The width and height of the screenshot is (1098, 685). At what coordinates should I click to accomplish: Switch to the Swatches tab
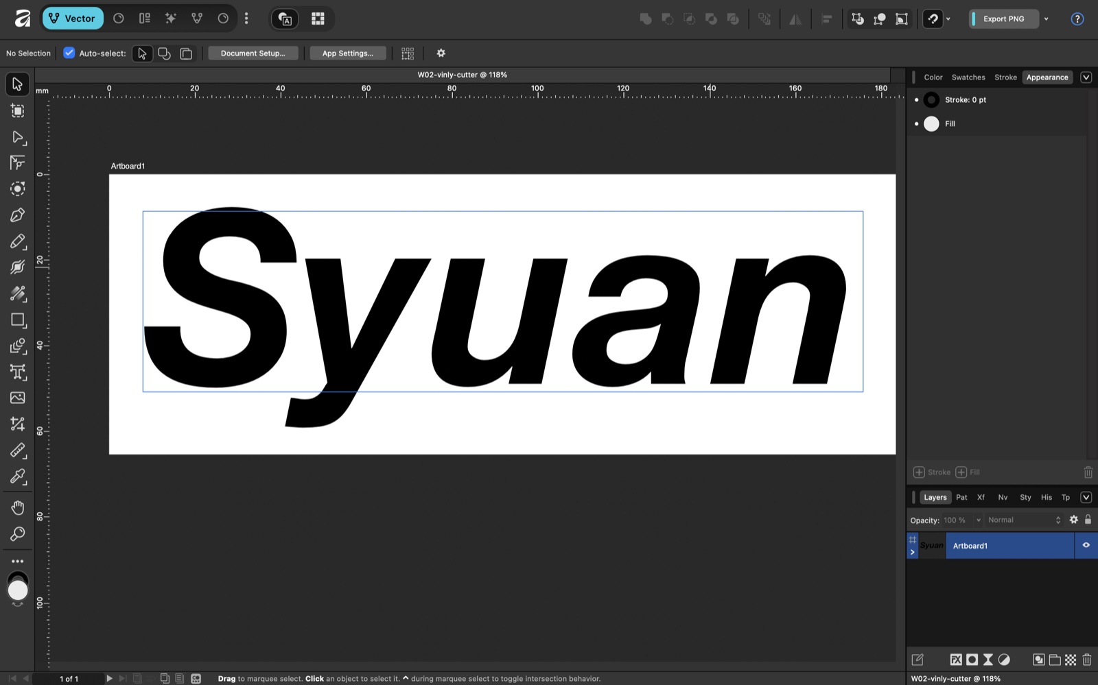(968, 77)
